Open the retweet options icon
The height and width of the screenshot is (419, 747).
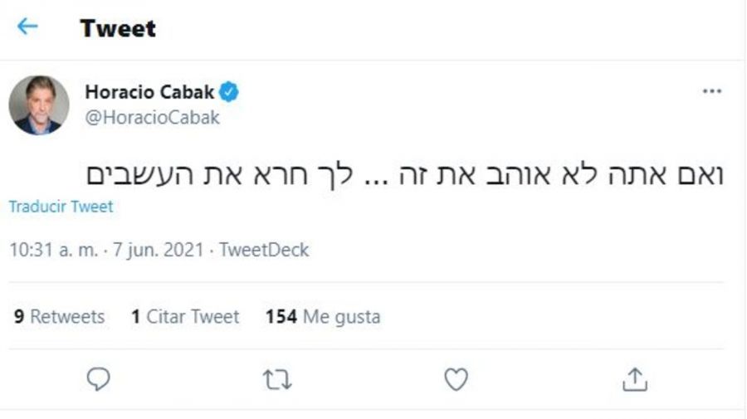pos(277,379)
